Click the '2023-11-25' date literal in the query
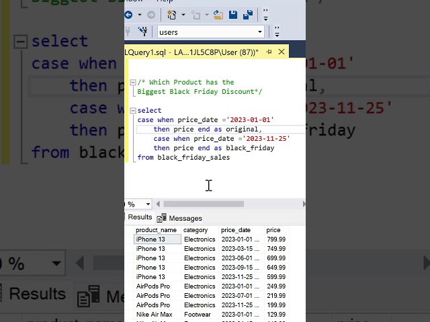The width and height of the screenshot is (430, 322). [266, 139]
